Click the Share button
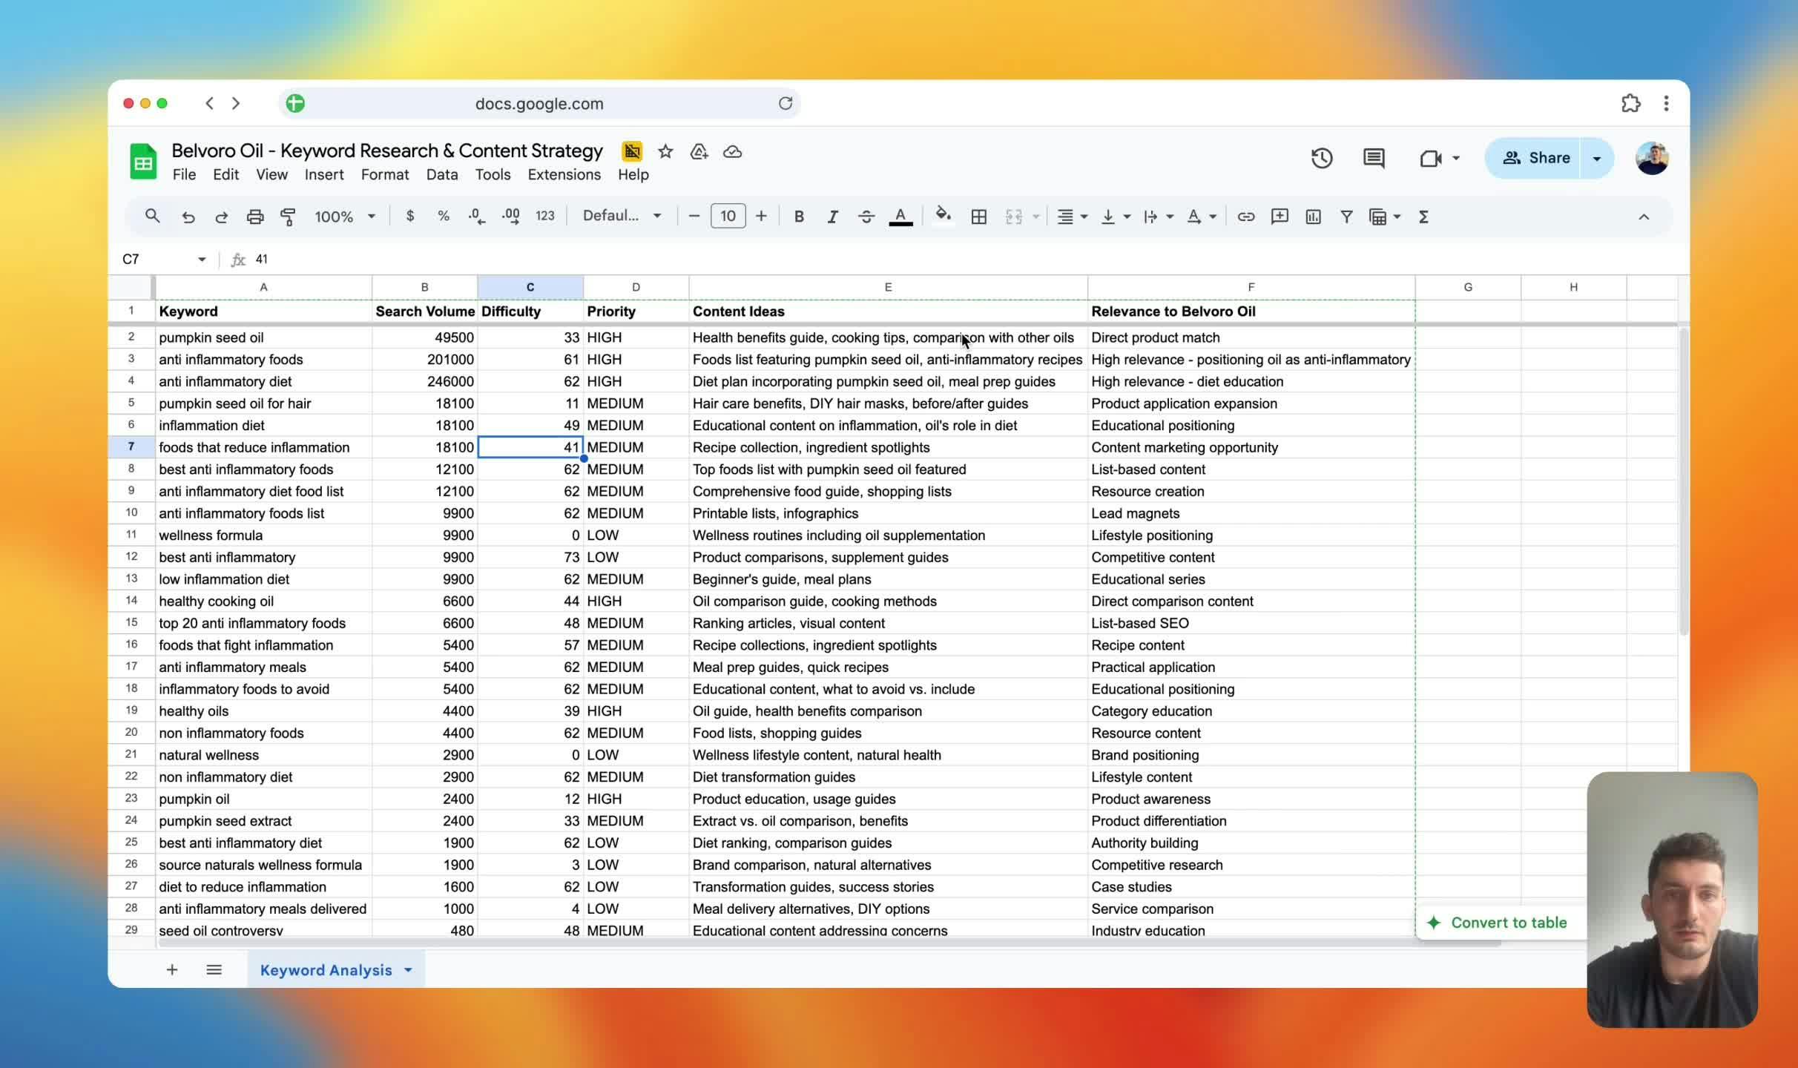1798x1068 pixels. (x=1533, y=158)
